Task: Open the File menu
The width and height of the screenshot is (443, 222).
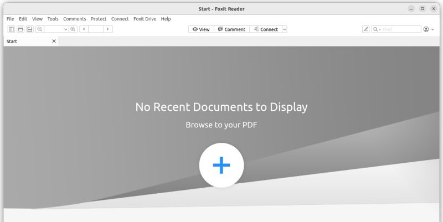Action: pyautogui.click(x=10, y=19)
